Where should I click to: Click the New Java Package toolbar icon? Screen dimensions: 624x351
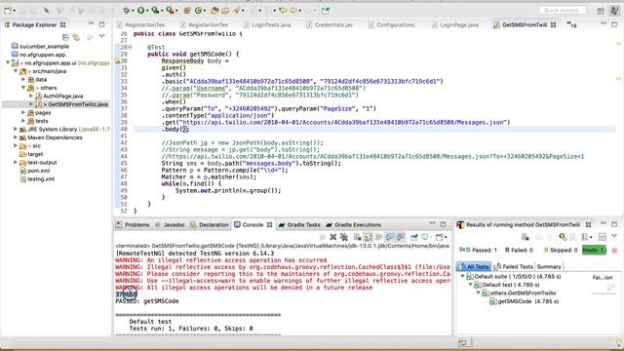coord(187,11)
